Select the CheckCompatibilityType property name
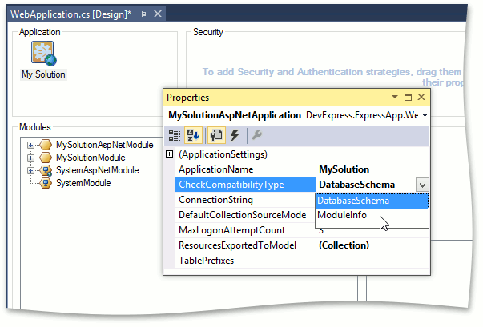 click(x=245, y=185)
